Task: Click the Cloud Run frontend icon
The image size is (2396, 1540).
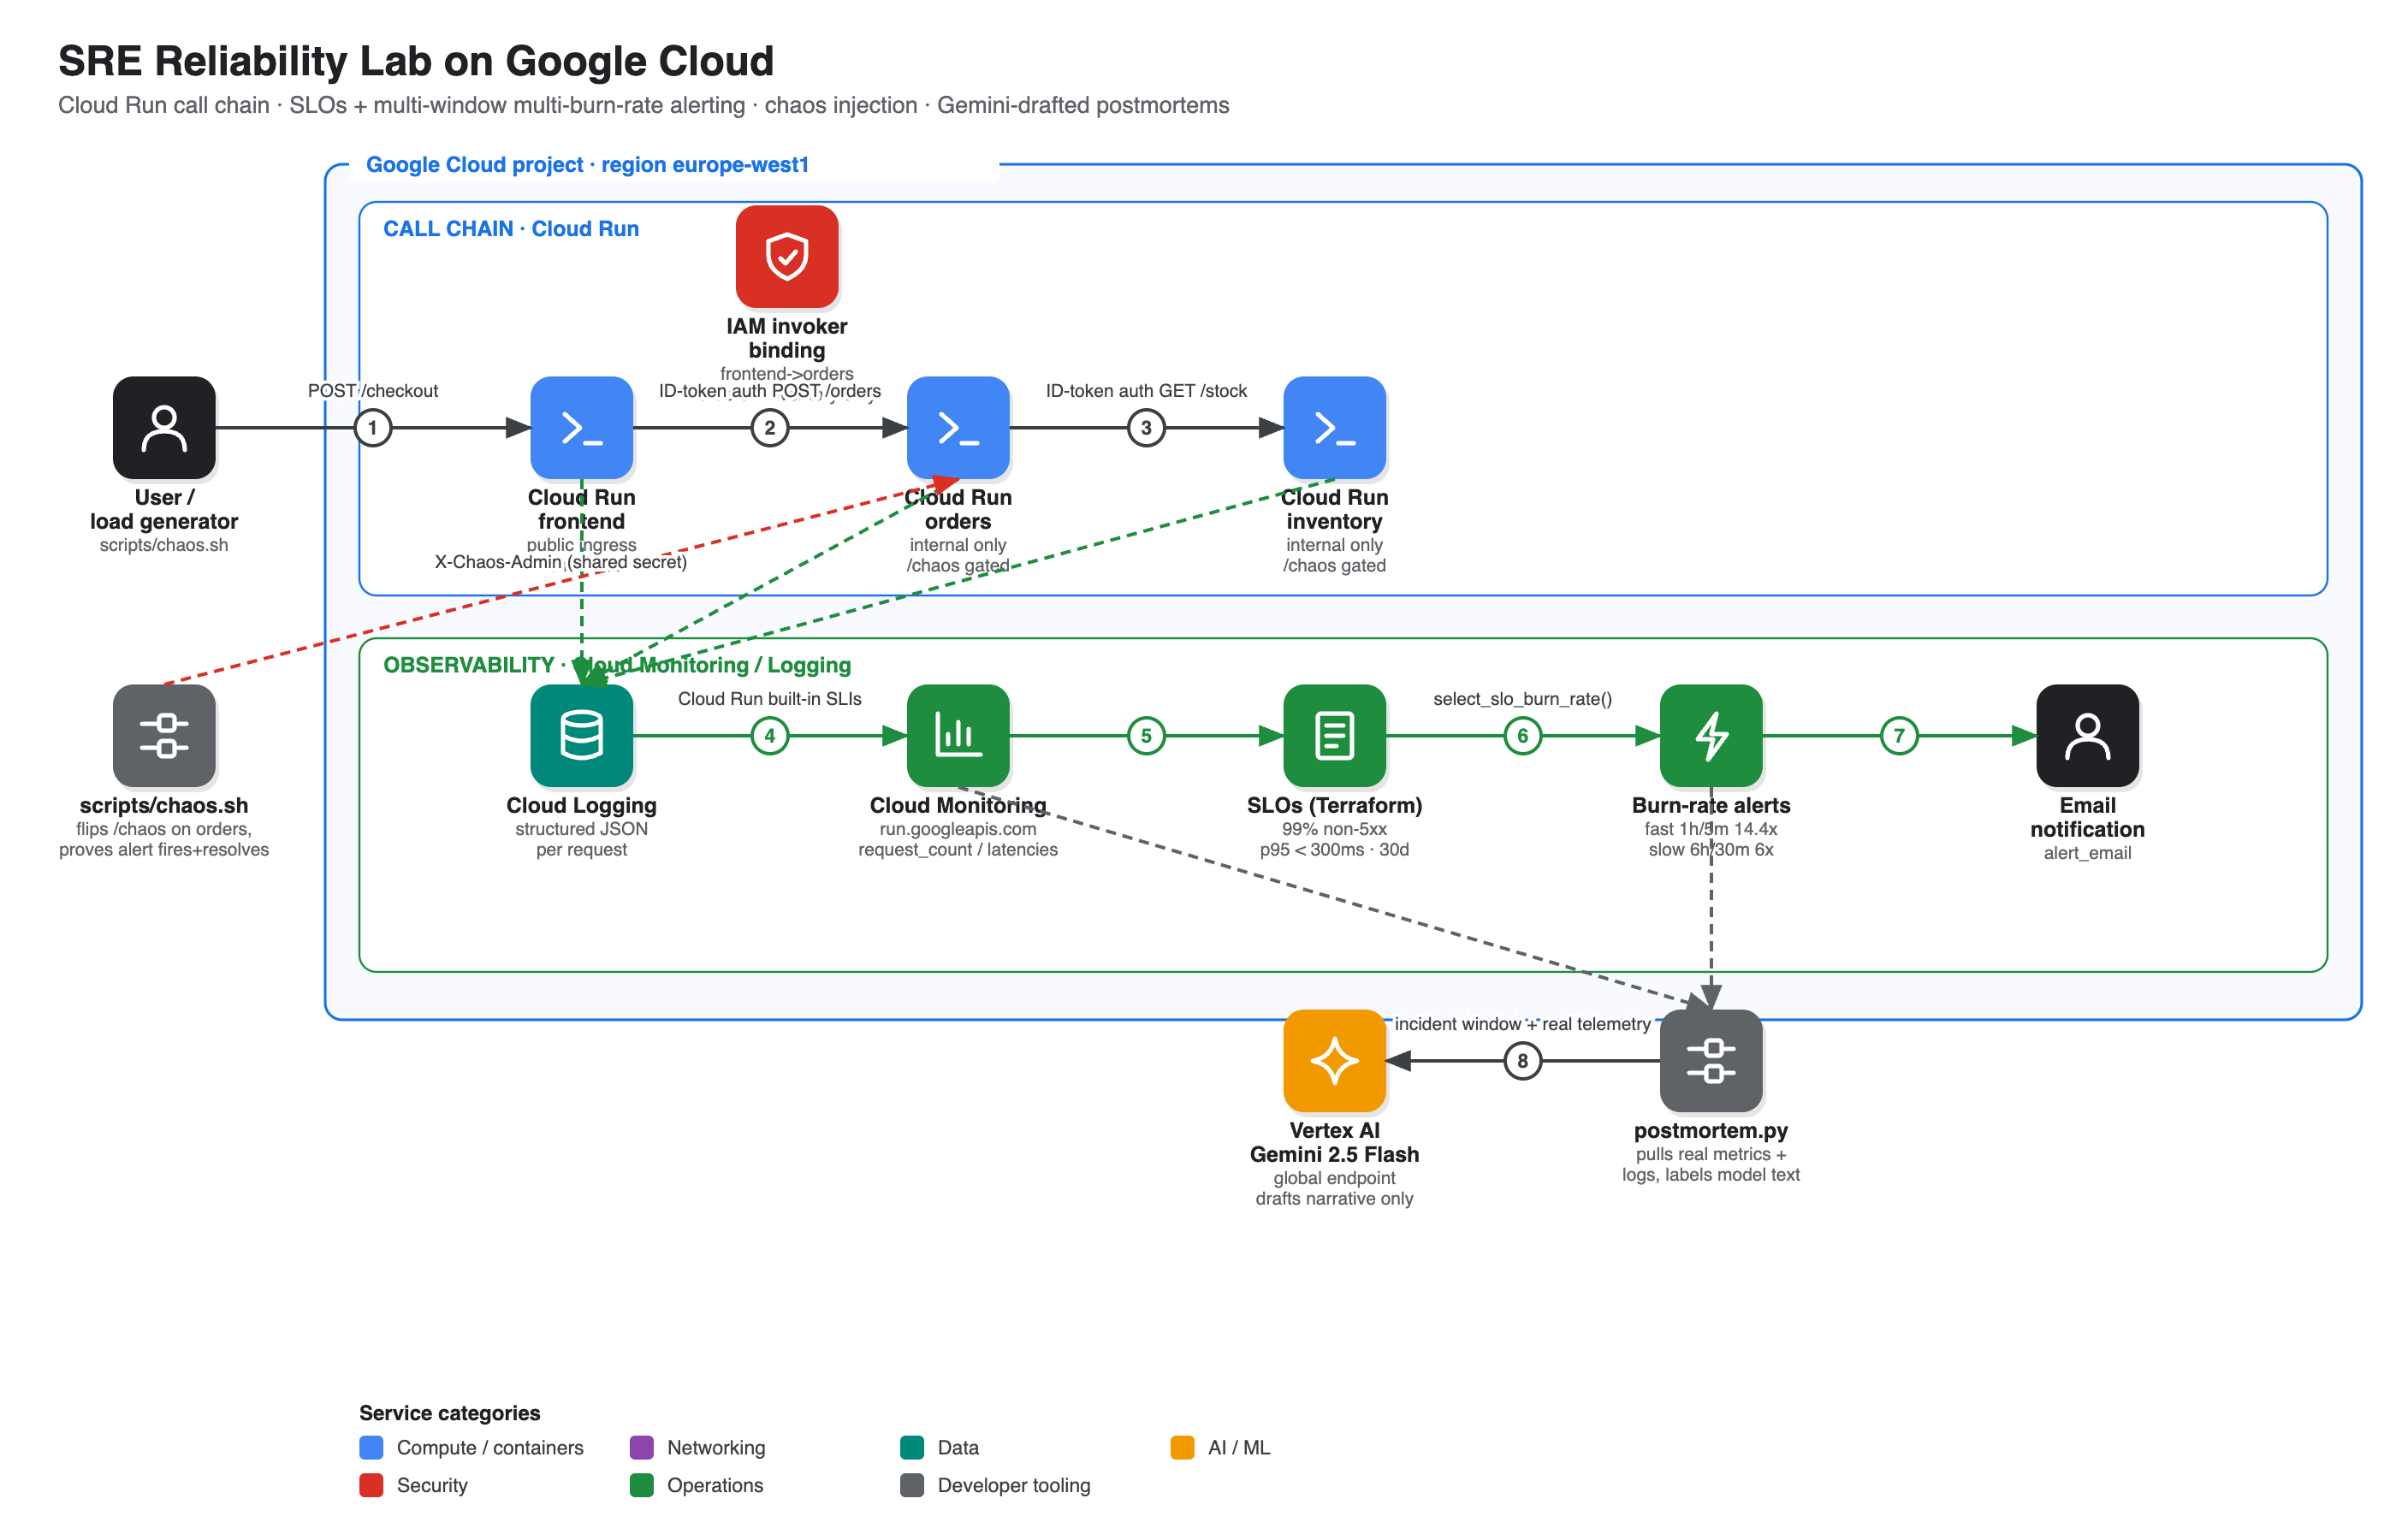Action: (581, 427)
